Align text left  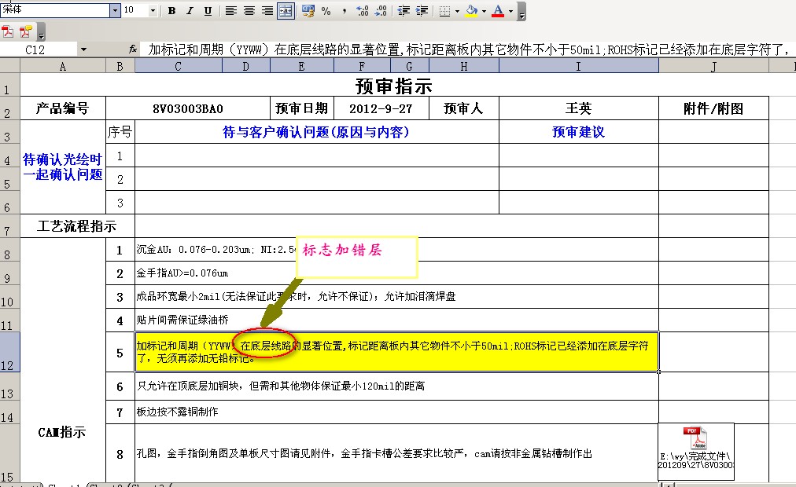[x=231, y=11]
